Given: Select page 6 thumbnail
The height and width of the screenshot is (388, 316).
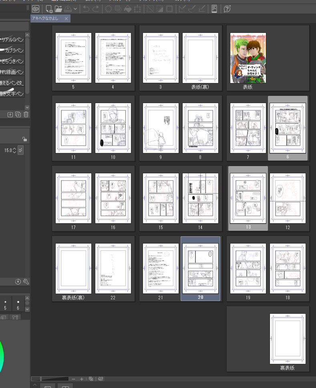Looking at the screenshot, I should (288, 128).
